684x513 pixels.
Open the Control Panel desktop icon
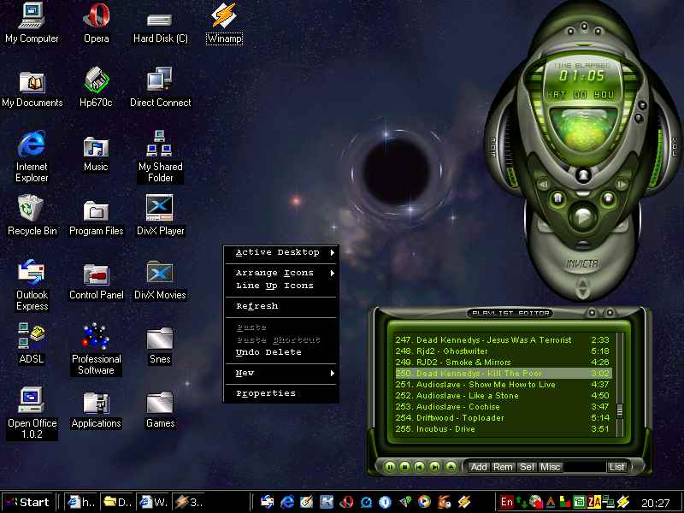(96, 274)
